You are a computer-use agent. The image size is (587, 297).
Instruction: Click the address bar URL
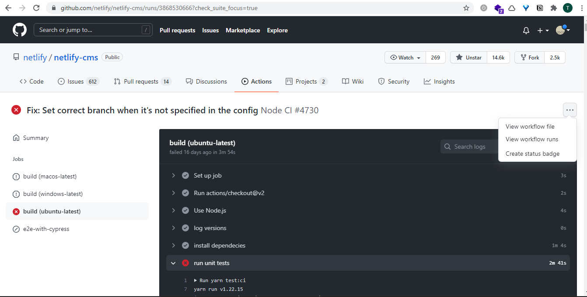pyautogui.click(x=159, y=8)
